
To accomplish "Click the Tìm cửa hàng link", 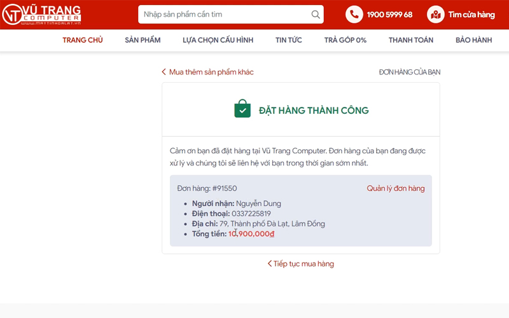I will point(471,15).
